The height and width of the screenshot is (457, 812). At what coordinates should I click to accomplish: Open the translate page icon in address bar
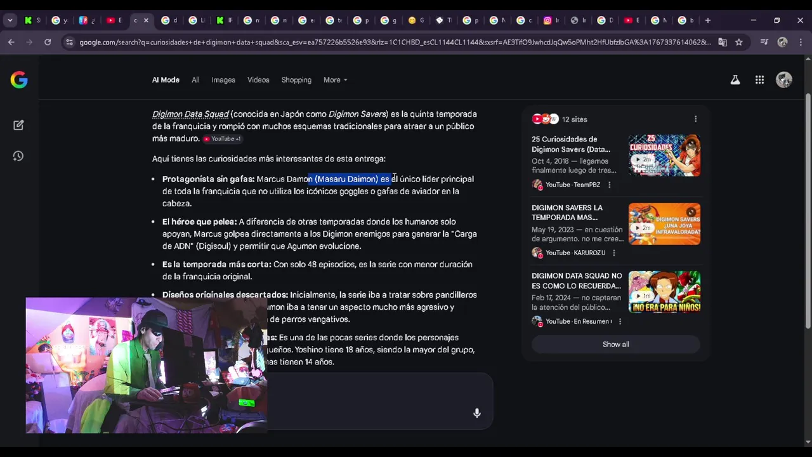point(723,42)
